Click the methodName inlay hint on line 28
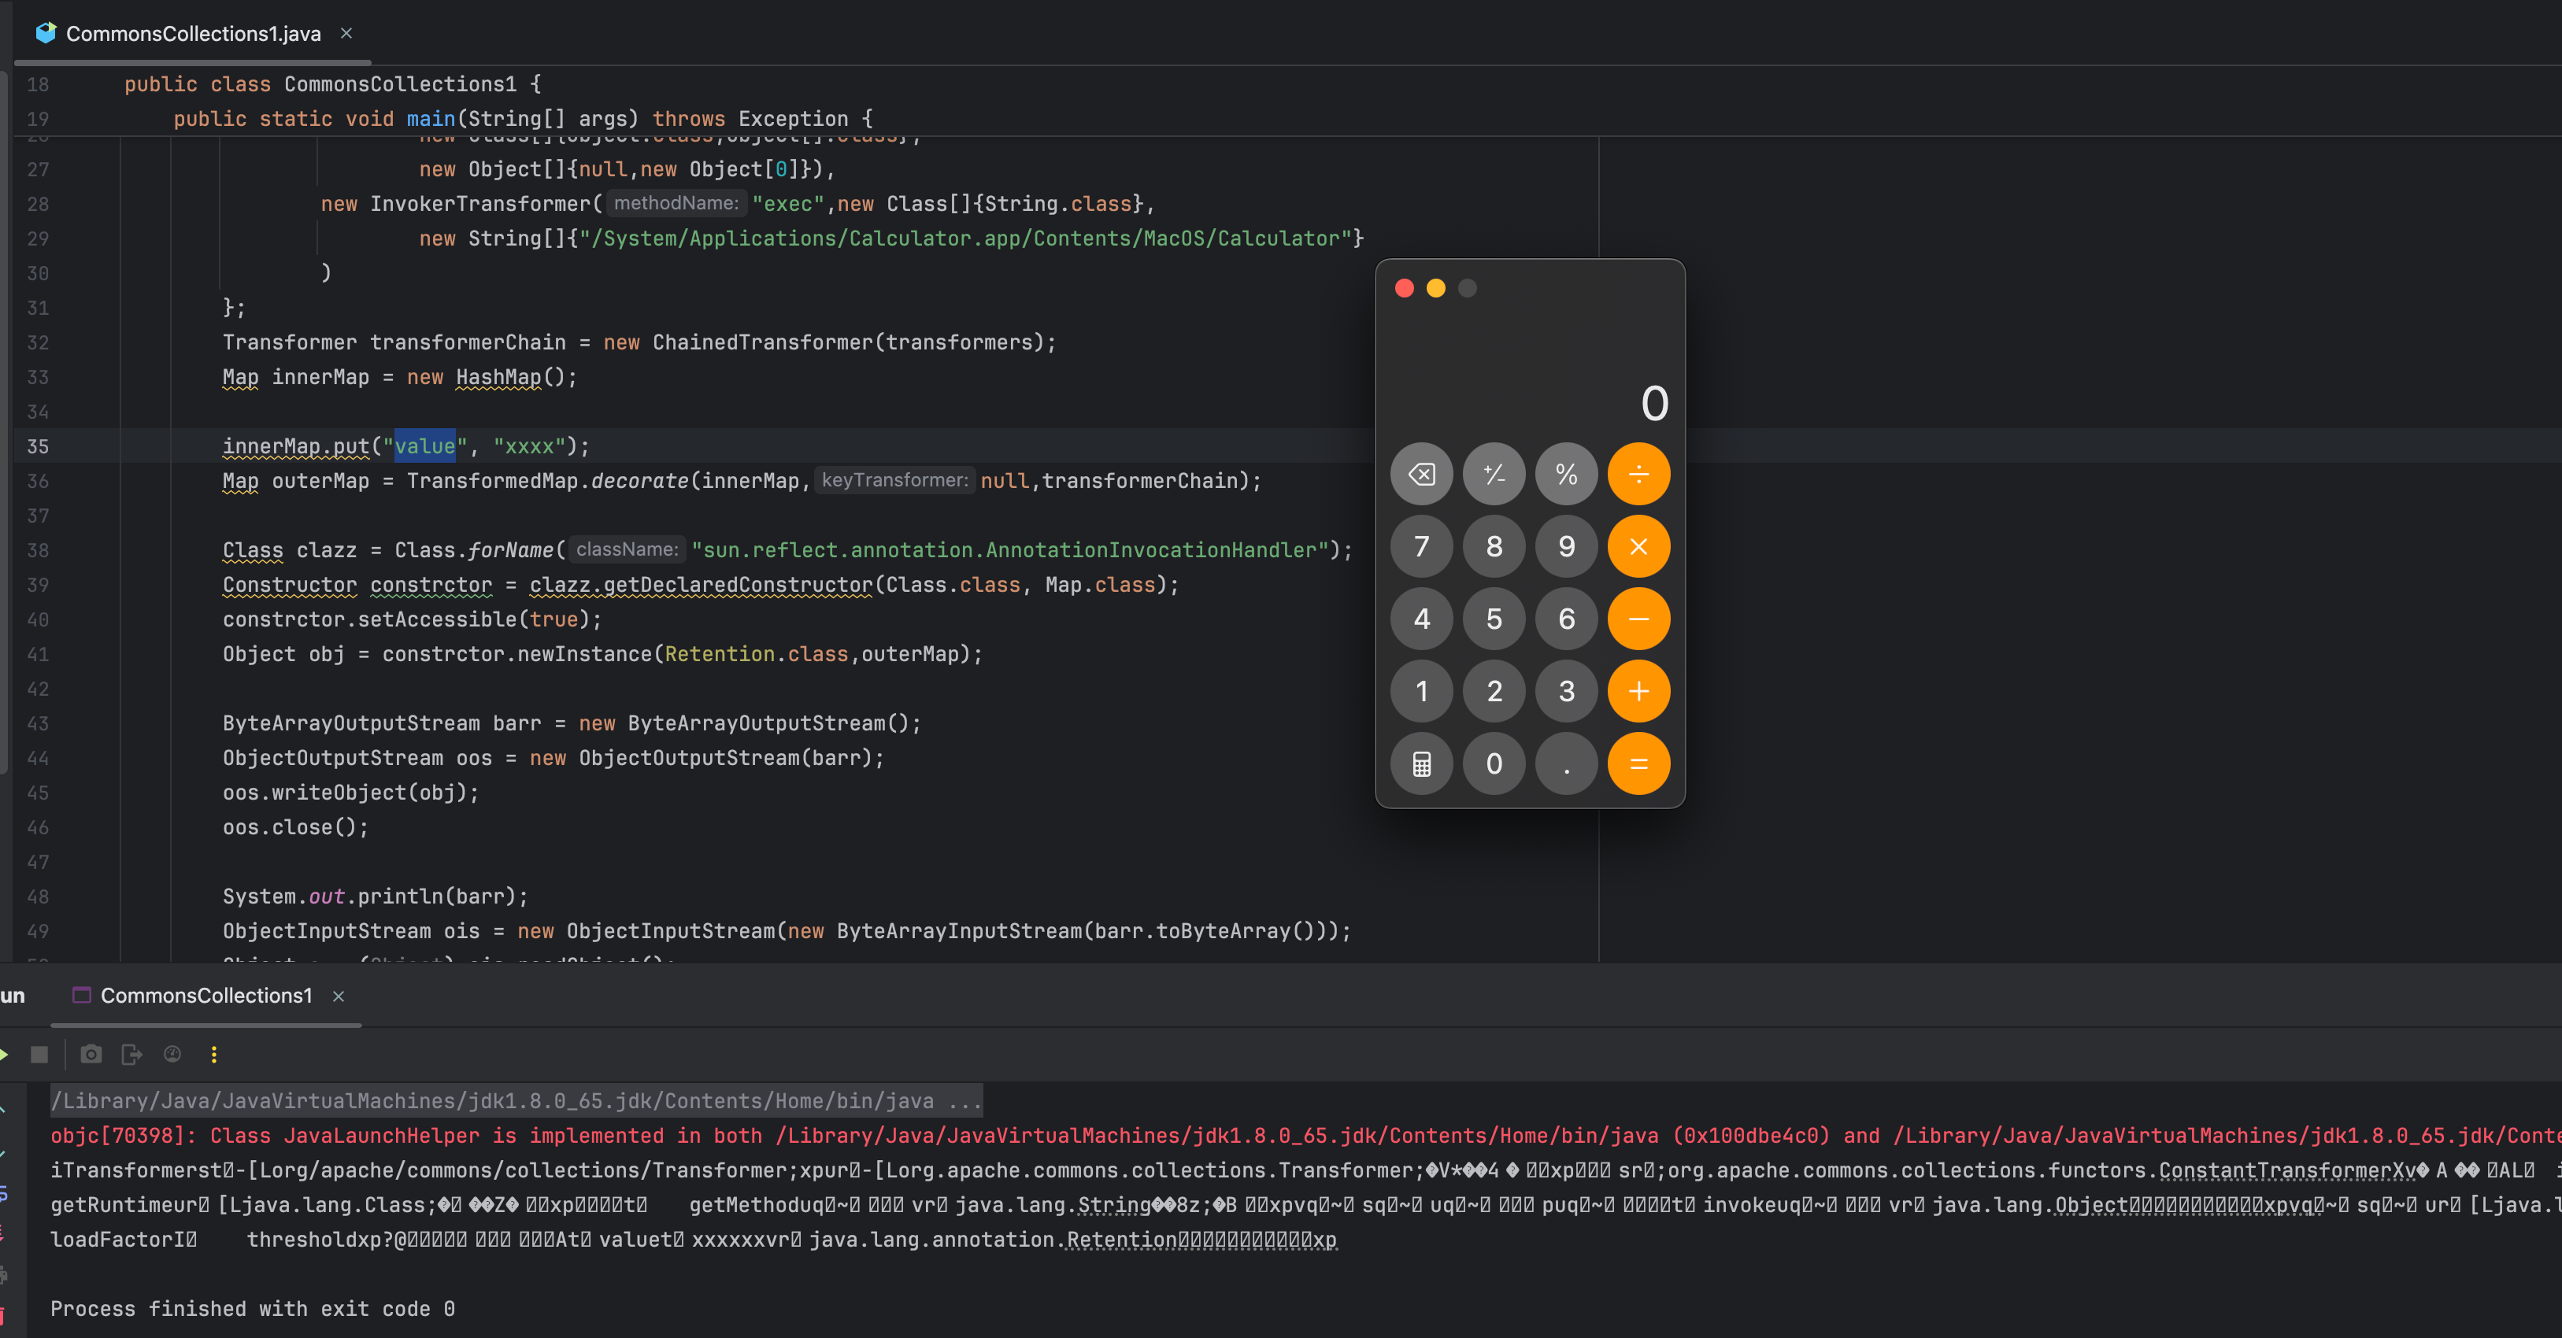This screenshot has height=1338, width=2562. coord(676,203)
